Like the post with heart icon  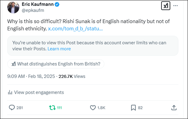[x=93, y=108]
